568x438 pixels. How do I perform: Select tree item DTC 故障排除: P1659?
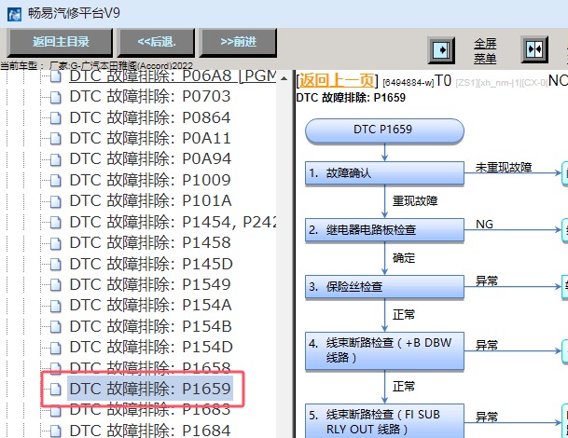click(x=150, y=389)
